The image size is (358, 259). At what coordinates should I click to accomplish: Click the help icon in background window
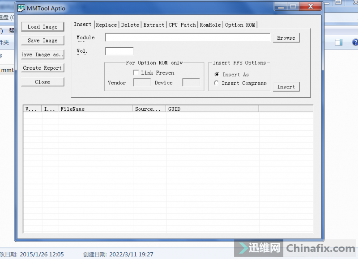[355, 42]
